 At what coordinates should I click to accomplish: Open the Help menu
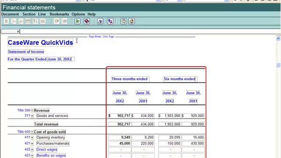[x=91, y=14]
